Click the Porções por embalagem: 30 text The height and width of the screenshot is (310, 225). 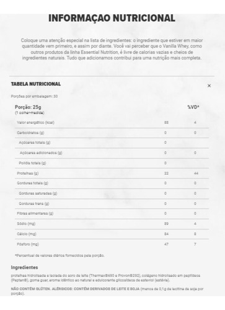[34, 96]
